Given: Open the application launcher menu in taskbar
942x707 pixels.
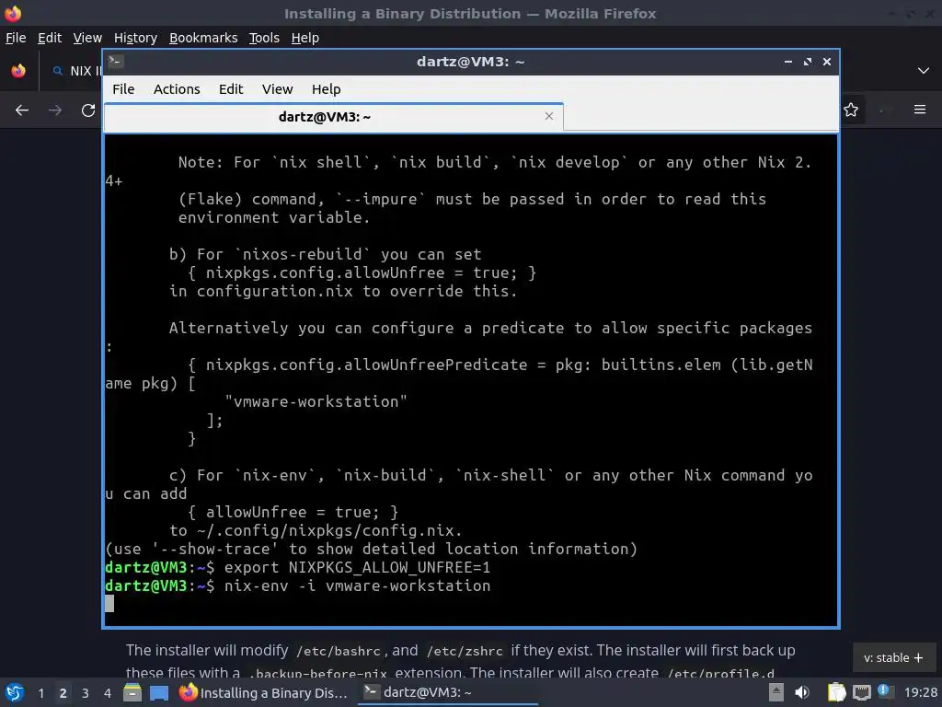Looking at the screenshot, I should pyautogui.click(x=15, y=692).
